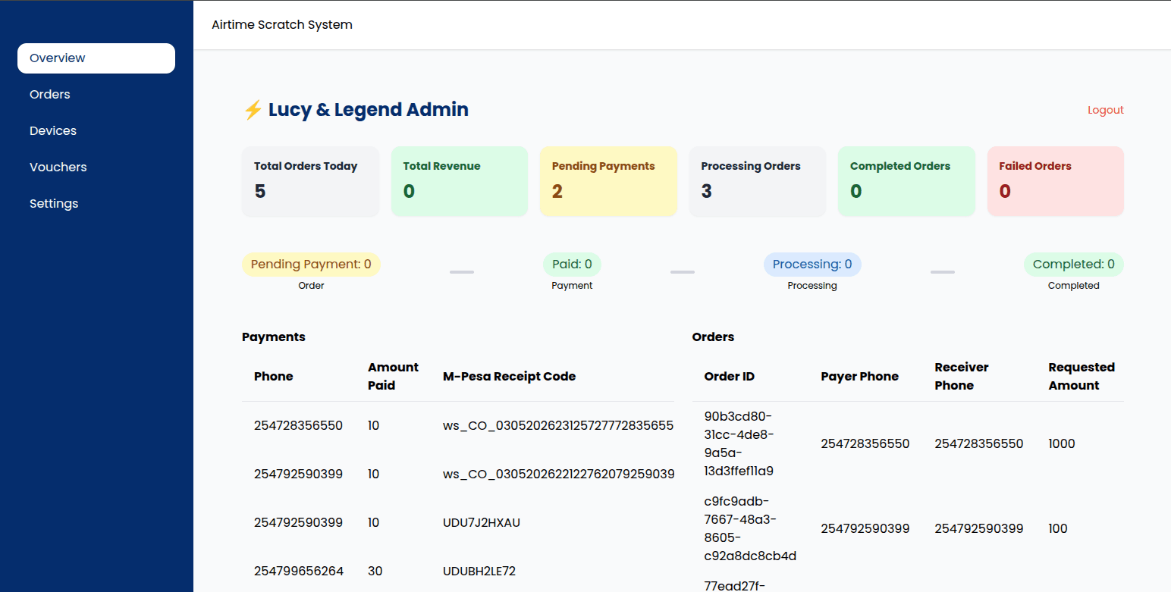1171x592 pixels.
Task: Click the Phone column header in Payments
Action: [x=274, y=377]
